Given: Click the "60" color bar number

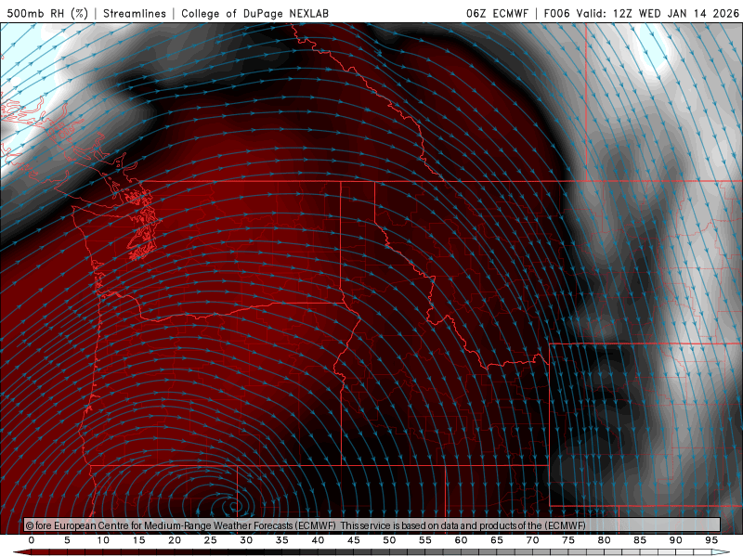Looking at the screenshot, I should 461,540.
